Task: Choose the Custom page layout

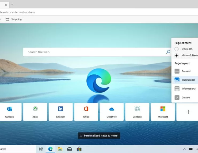Action: tap(185, 98)
